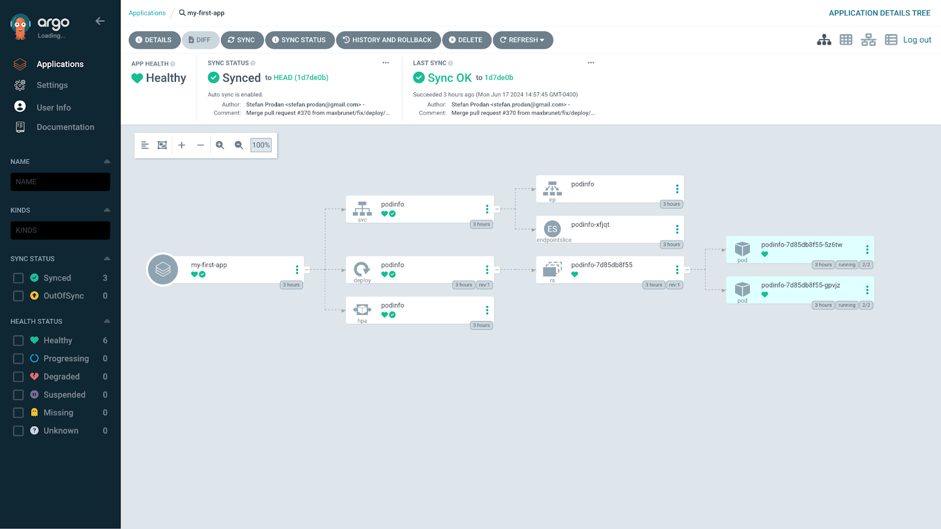Collapse the SYNC STATUS filter section
The width and height of the screenshot is (941, 529).
pos(107,259)
